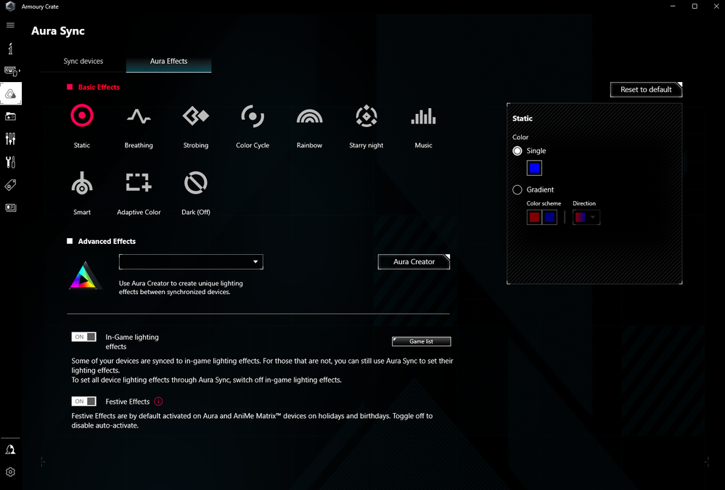Open the Game Library sidebar icon
The height and width of the screenshot is (490, 725).
coord(10,117)
